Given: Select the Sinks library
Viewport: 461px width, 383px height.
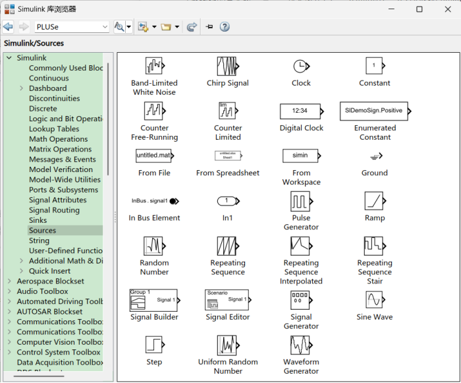Looking at the screenshot, I should 38,220.
